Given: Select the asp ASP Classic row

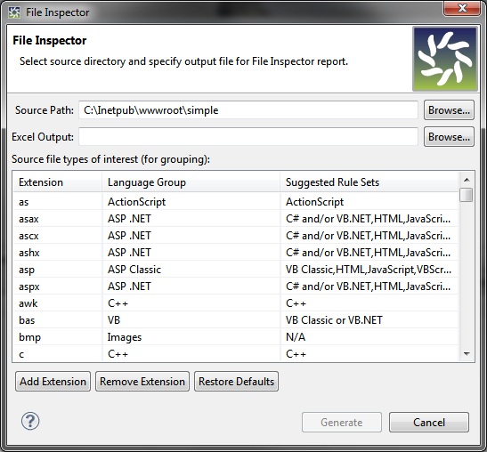Looking at the screenshot, I should (x=236, y=270).
